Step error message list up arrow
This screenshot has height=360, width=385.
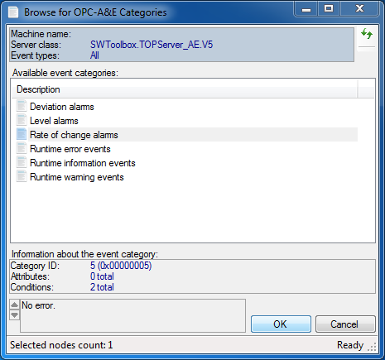coord(14,305)
